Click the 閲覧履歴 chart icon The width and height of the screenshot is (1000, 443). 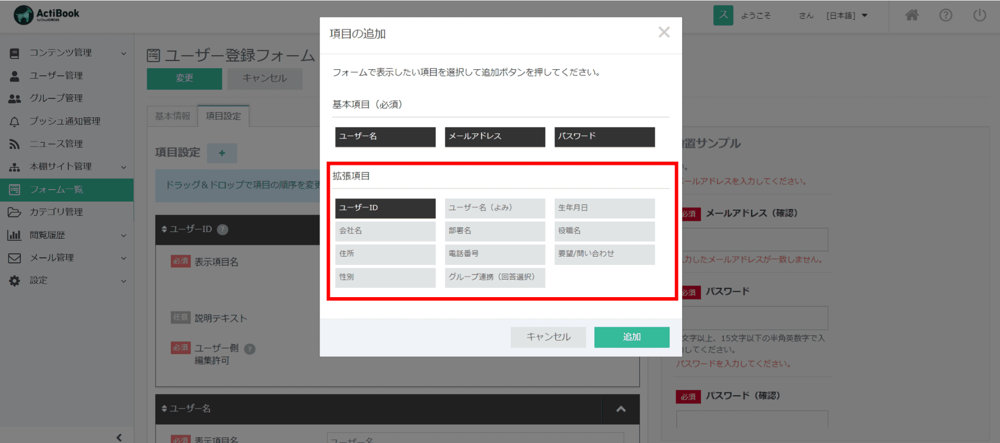pyautogui.click(x=15, y=235)
